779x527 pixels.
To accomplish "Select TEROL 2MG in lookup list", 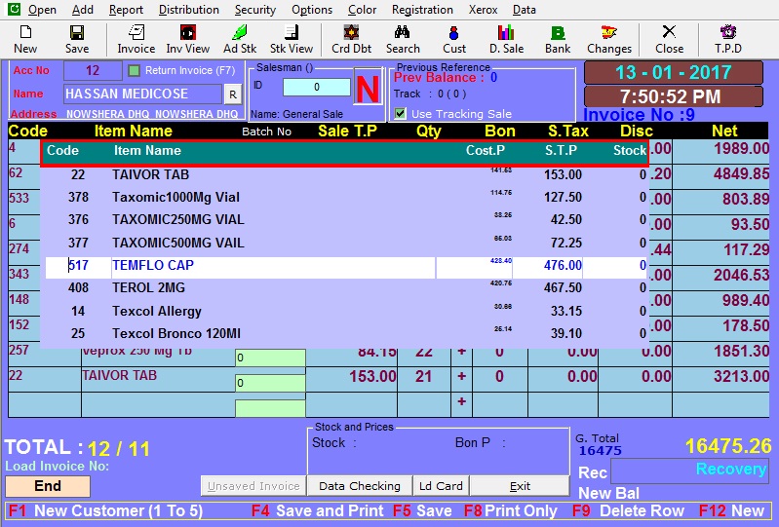I will point(345,287).
